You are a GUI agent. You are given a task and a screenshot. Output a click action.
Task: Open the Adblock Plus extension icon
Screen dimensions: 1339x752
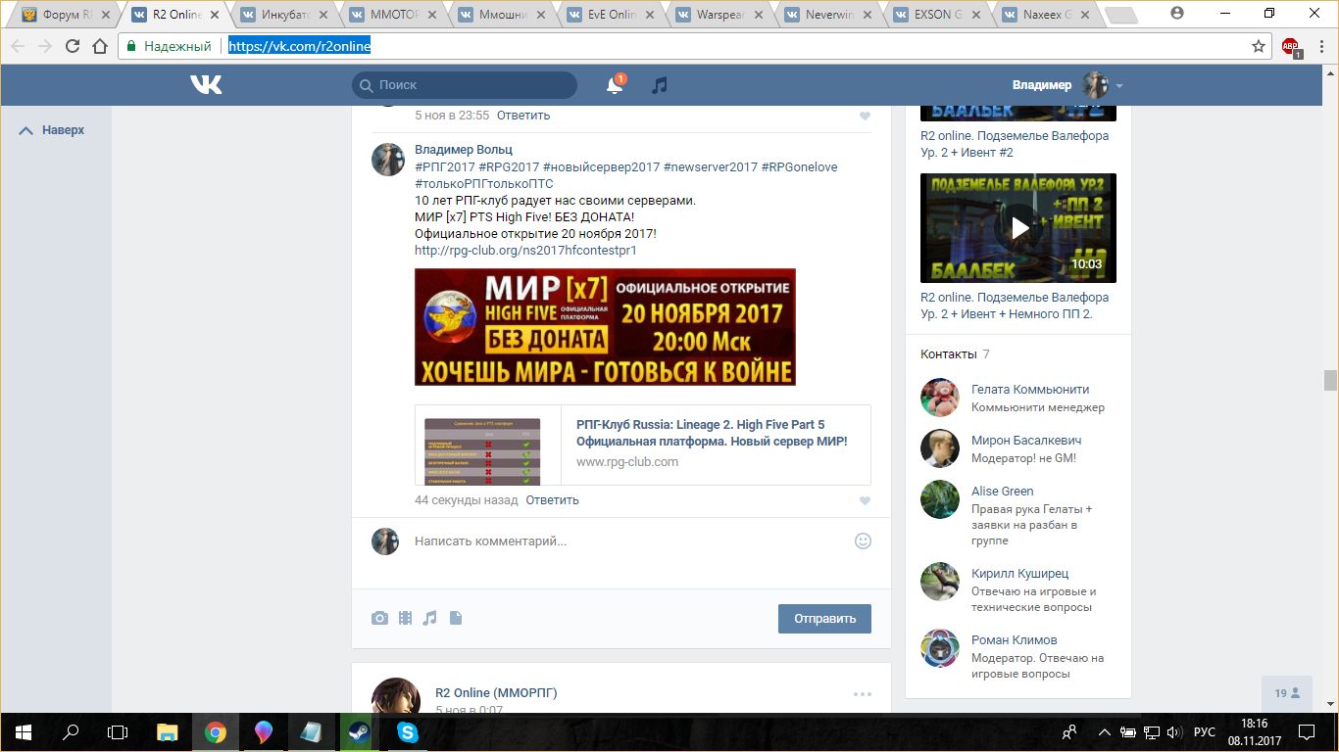point(1291,46)
